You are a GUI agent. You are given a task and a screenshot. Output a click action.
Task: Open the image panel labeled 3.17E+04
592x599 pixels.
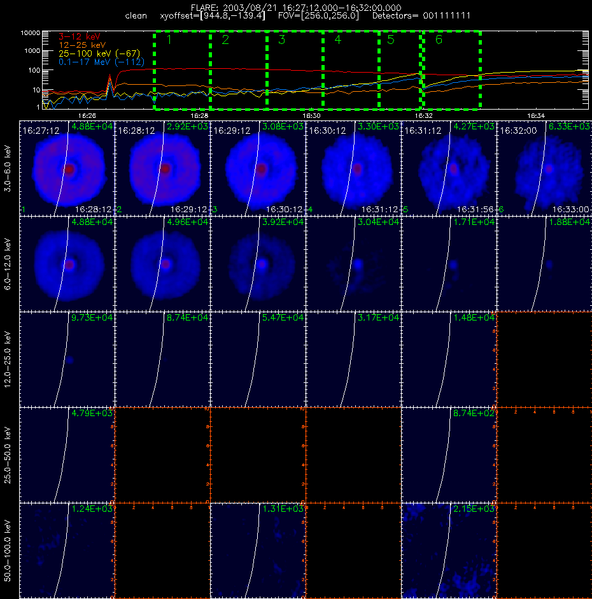[353, 359]
